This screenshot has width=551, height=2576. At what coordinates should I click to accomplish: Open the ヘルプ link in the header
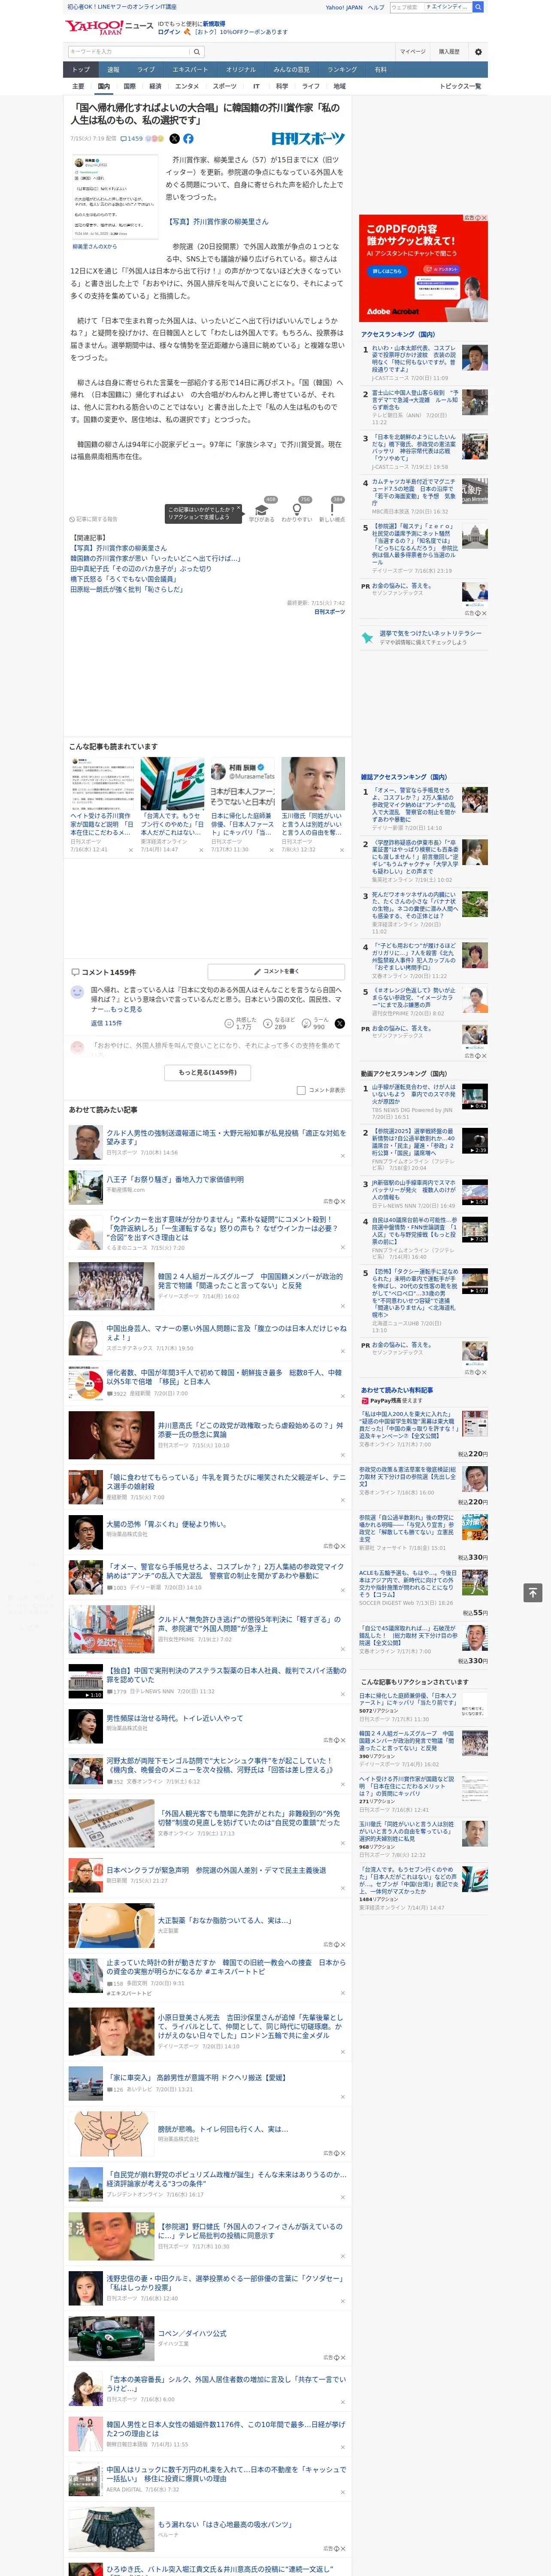(376, 7)
